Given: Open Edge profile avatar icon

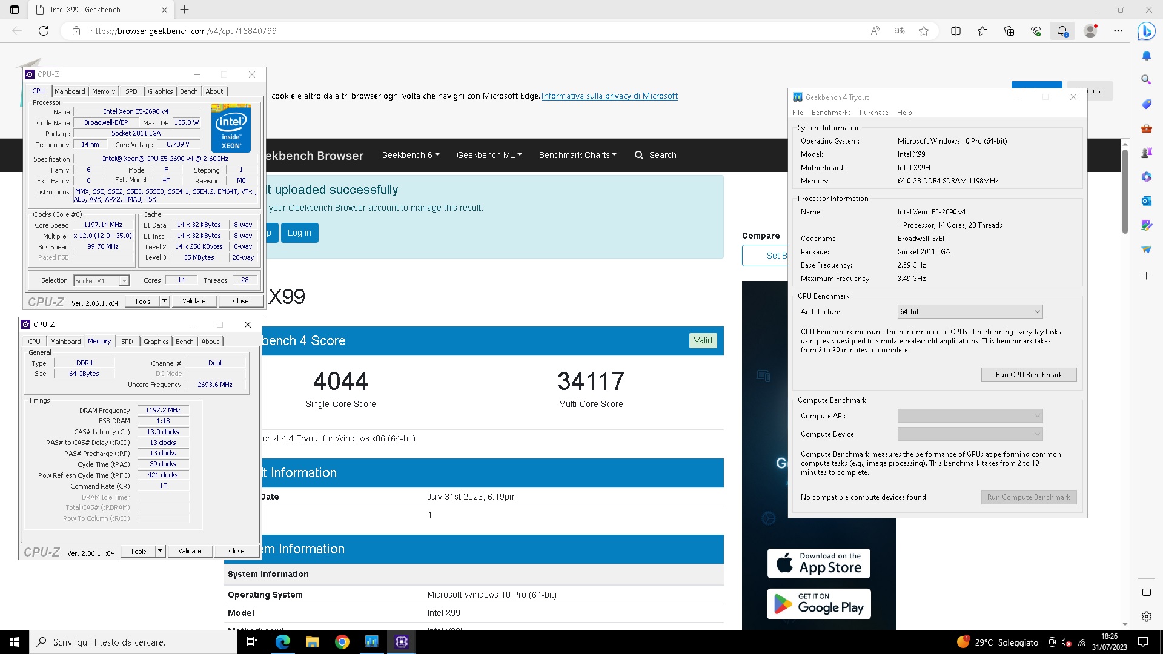Looking at the screenshot, I should [1090, 31].
